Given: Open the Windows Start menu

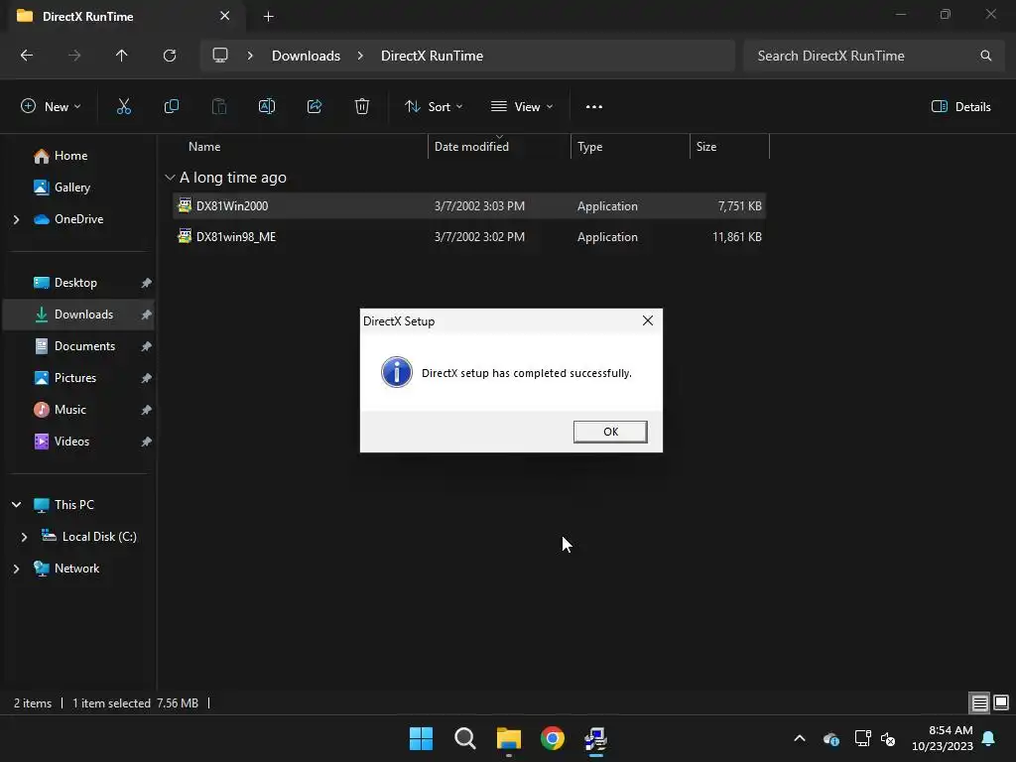Looking at the screenshot, I should click(421, 738).
